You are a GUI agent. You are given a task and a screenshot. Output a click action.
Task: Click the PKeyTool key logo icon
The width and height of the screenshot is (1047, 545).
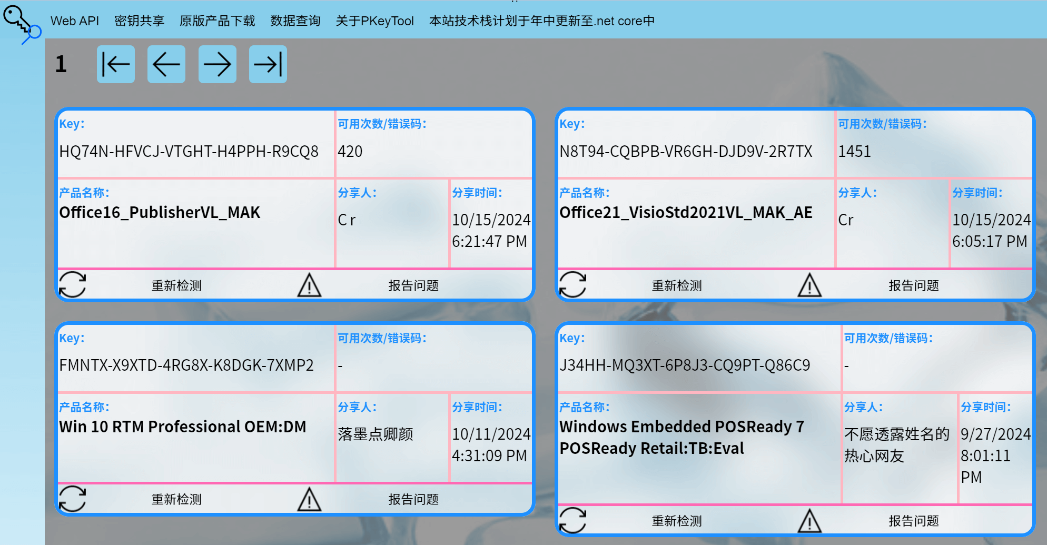click(22, 24)
